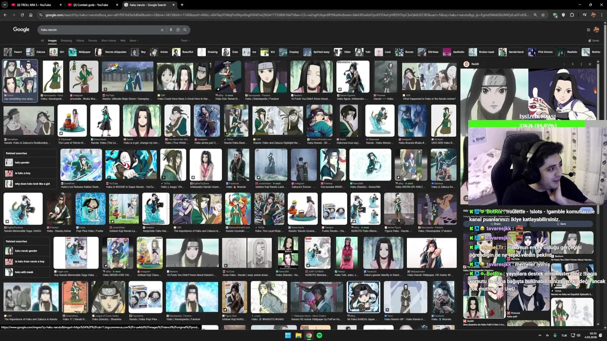607x341 pixels.
Task: Show next image in the Reddit preview panel
Action: (x=572, y=64)
